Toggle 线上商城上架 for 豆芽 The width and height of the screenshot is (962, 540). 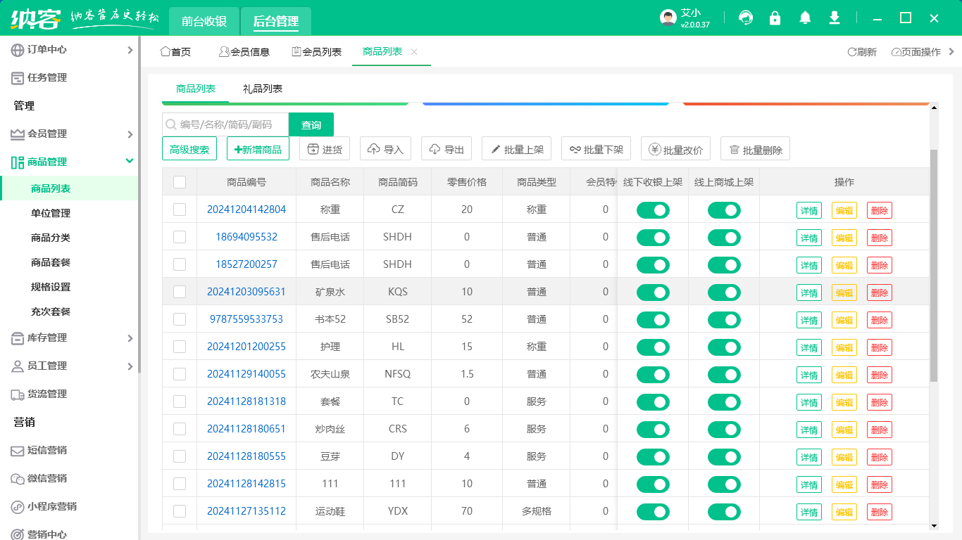click(x=724, y=457)
